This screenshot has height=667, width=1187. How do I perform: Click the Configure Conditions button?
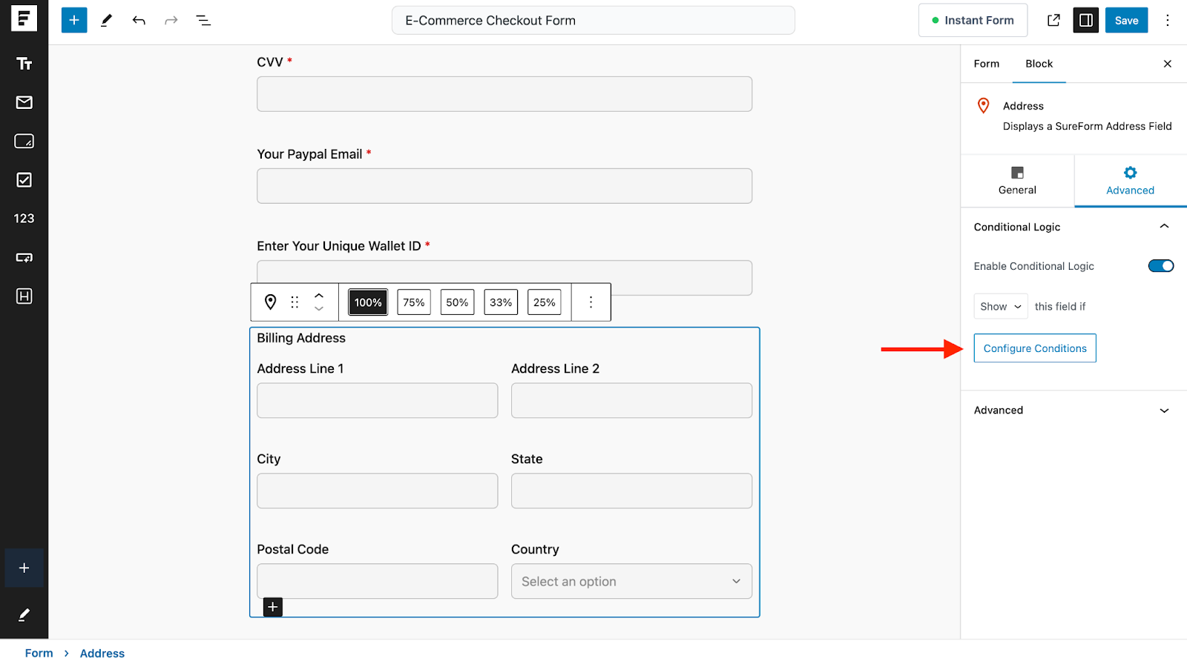1034,348
